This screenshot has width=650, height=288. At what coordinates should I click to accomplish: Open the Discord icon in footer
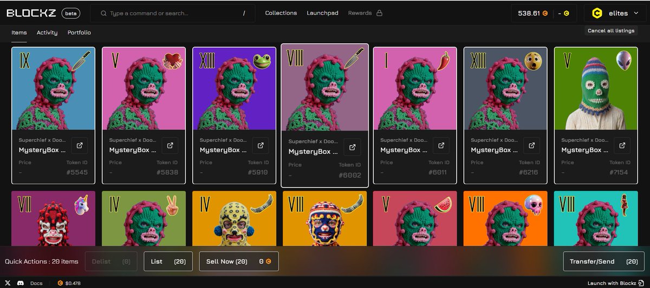pos(20,283)
